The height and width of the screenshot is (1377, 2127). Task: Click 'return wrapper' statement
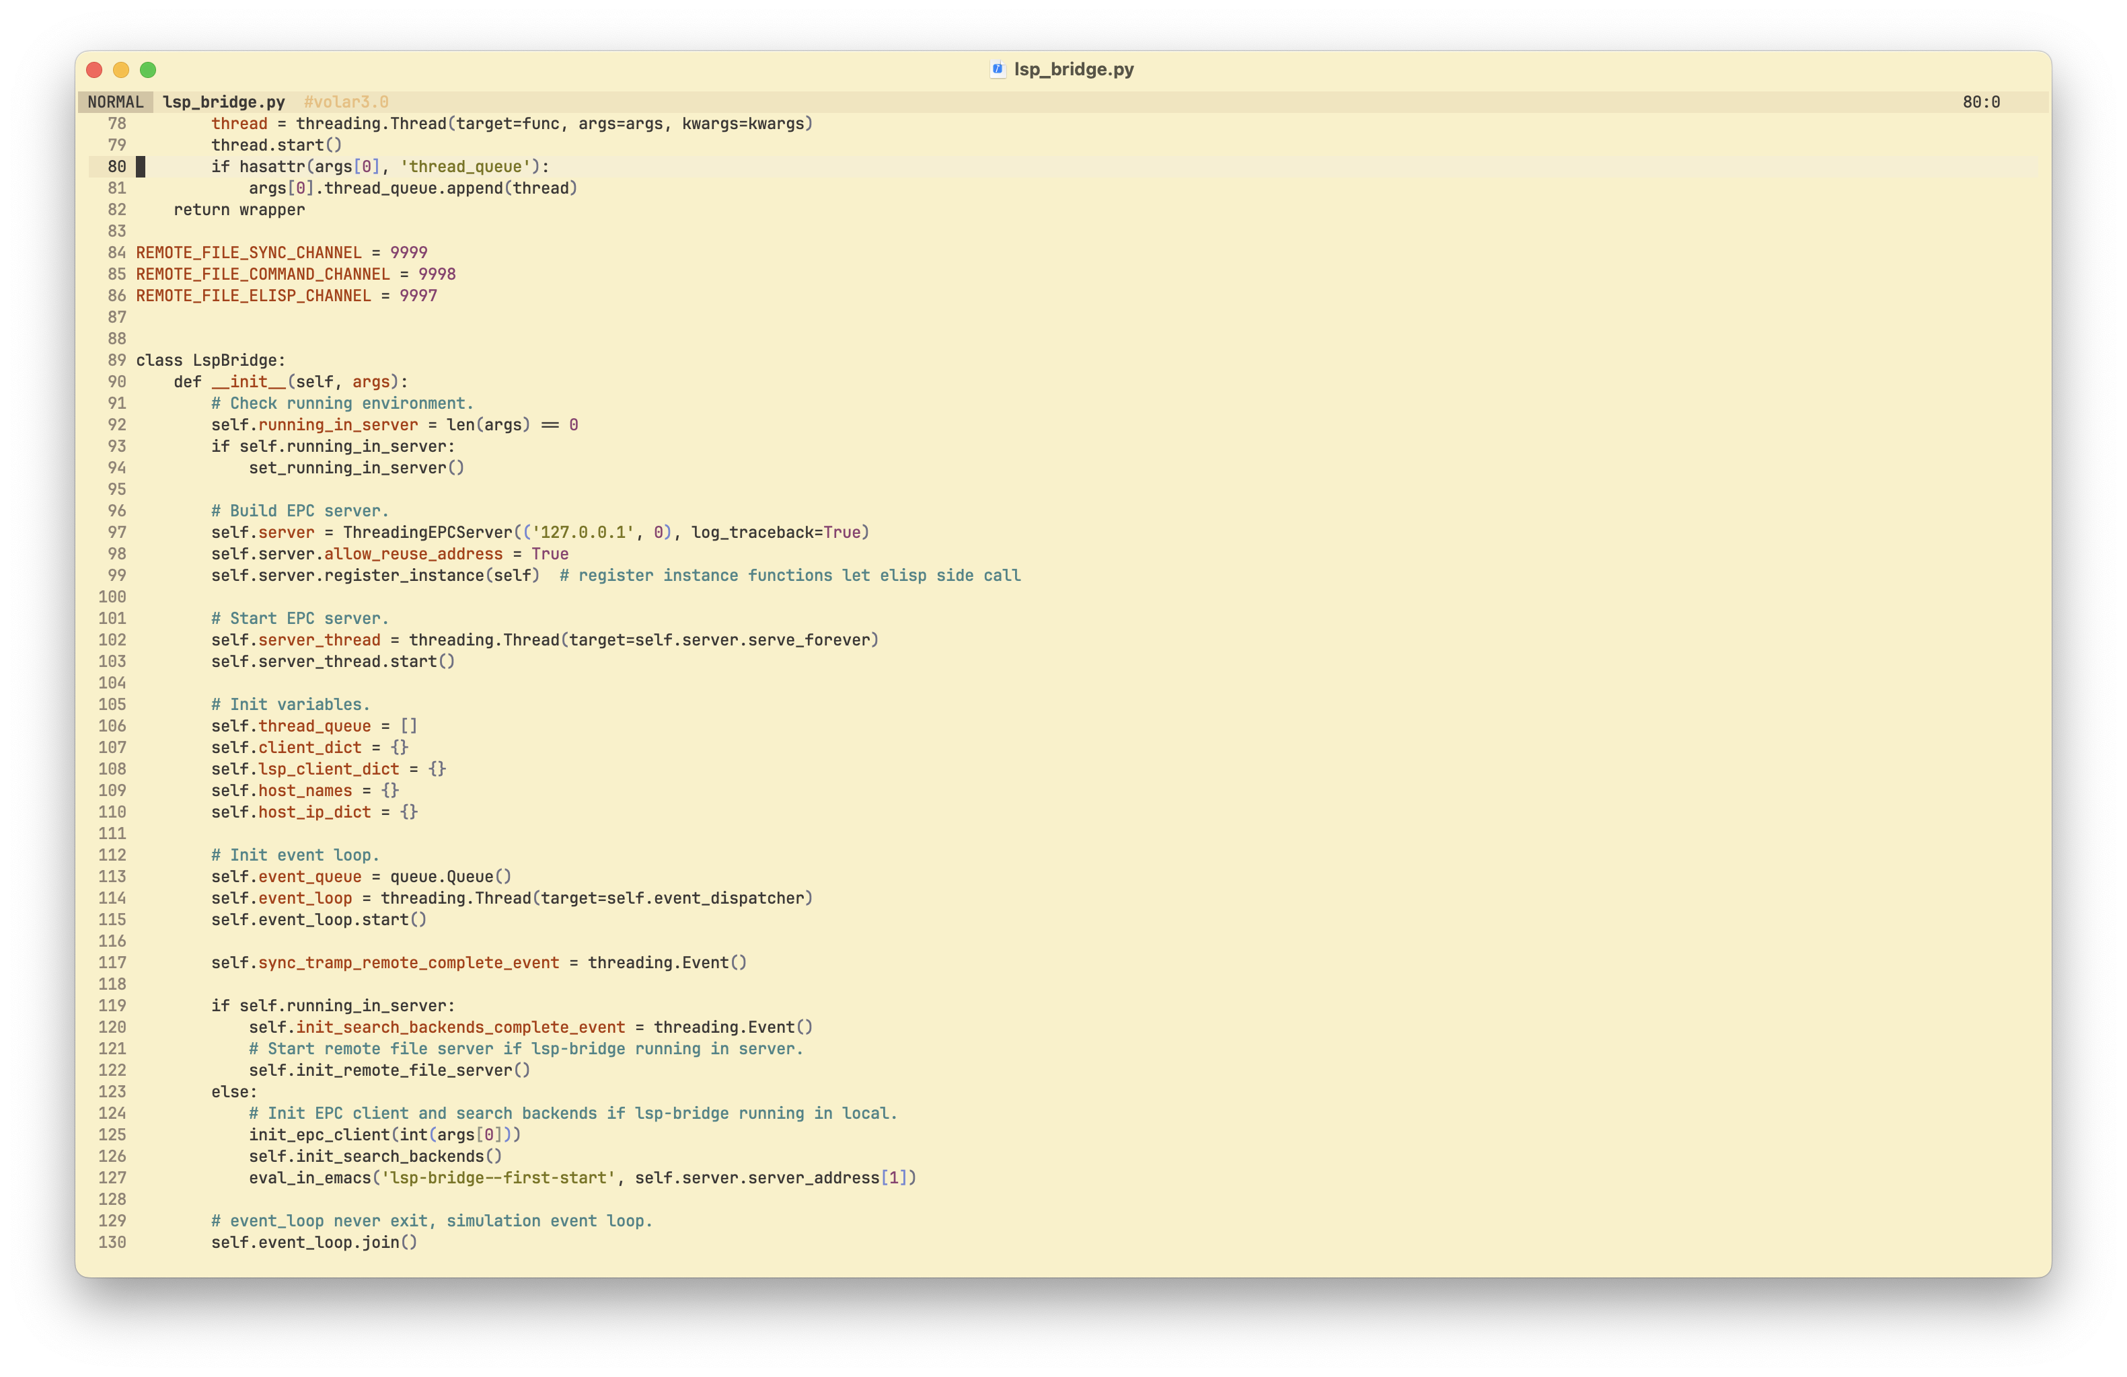coord(239,210)
